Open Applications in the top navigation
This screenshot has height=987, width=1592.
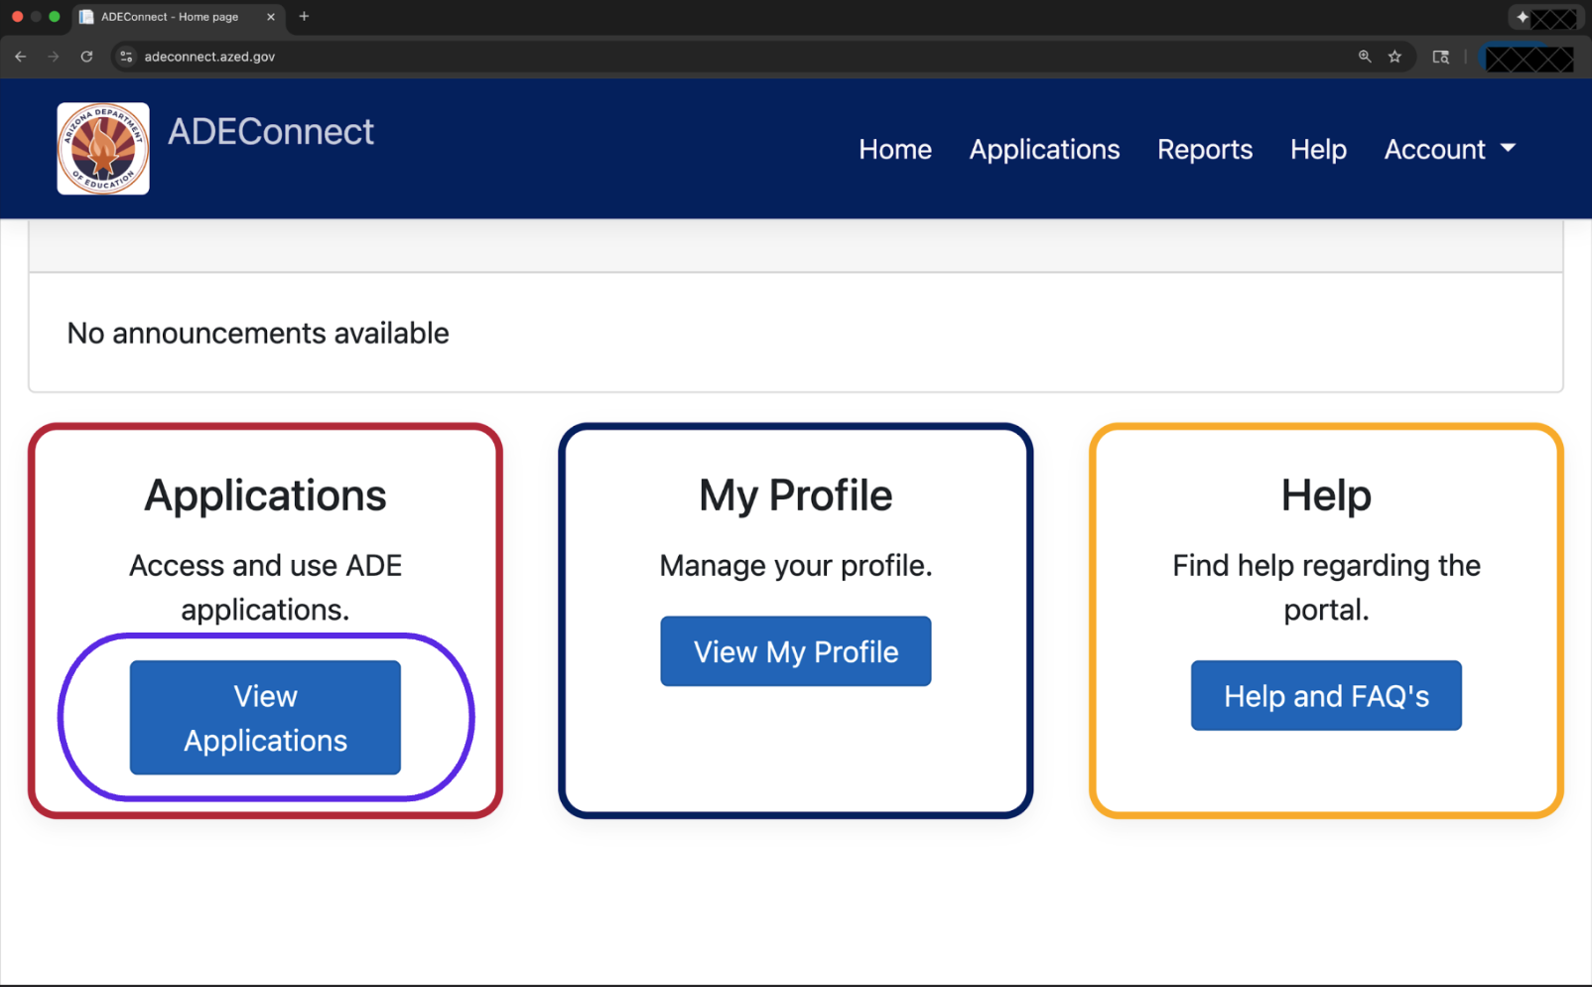tap(1044, 149)
